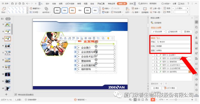Click the Slide Show (幻灯片播放) button in animation panel
The image size is (200, 104).
[170, 88]
